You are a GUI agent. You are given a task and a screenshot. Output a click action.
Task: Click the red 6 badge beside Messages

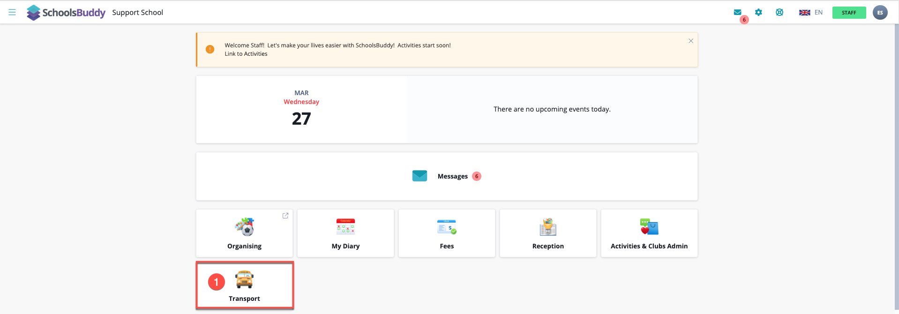tap(477, 176)
